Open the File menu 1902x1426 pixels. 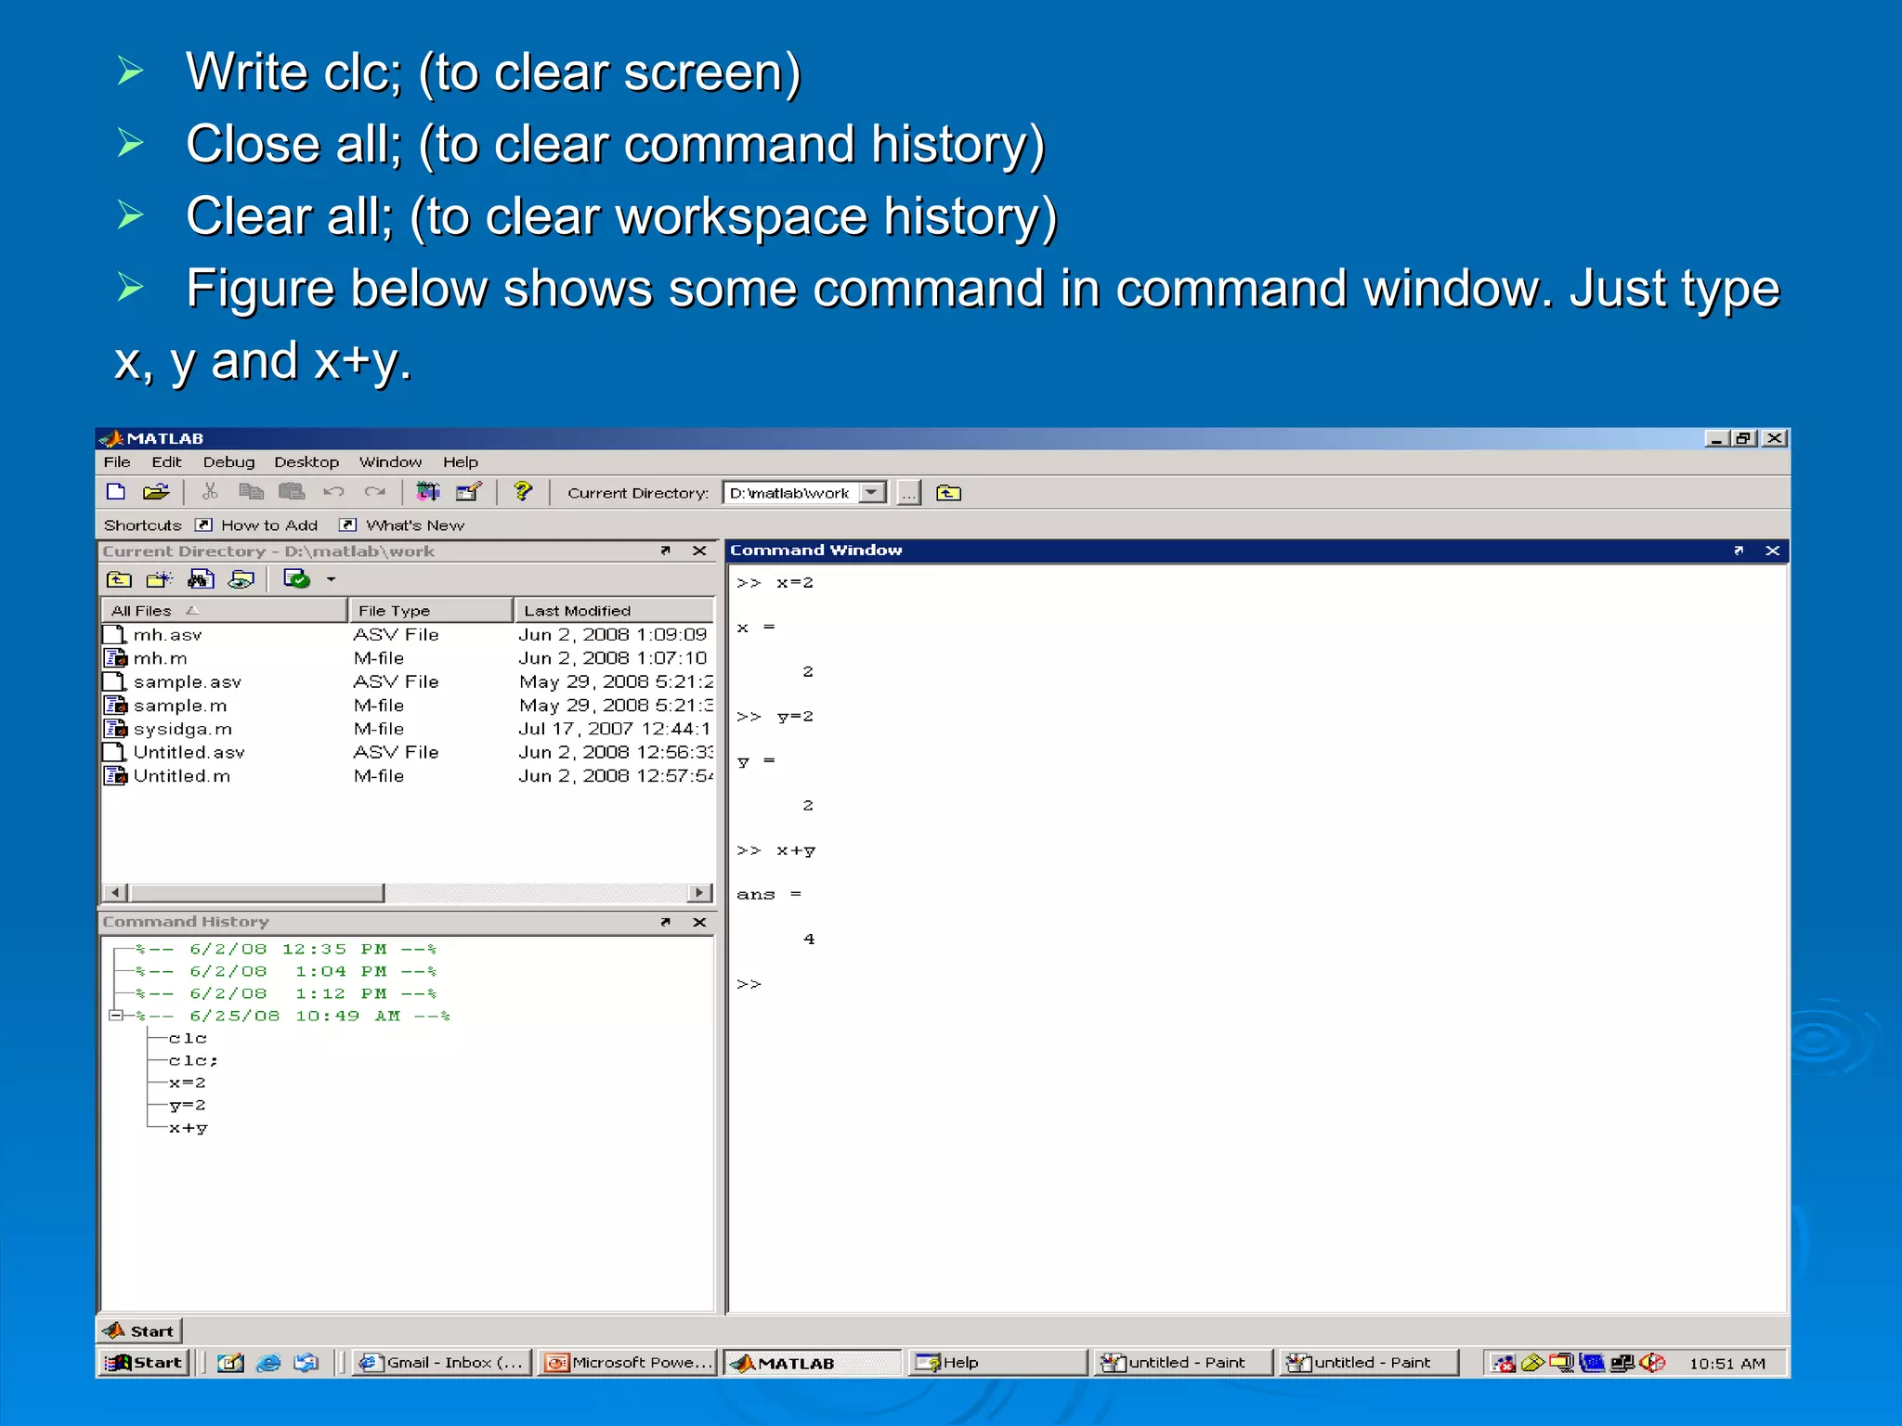(117, 462)
